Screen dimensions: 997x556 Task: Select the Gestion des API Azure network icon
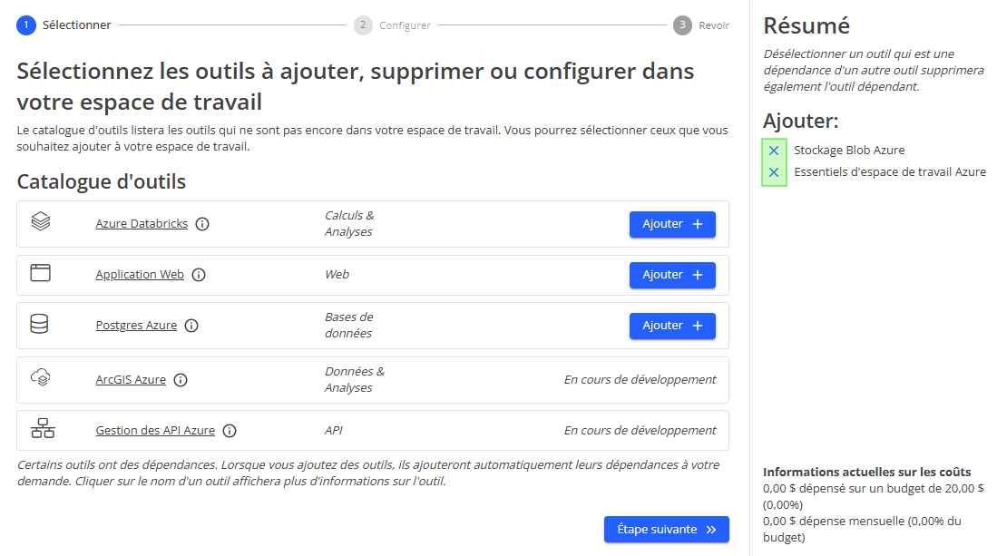tap(41, 429)
